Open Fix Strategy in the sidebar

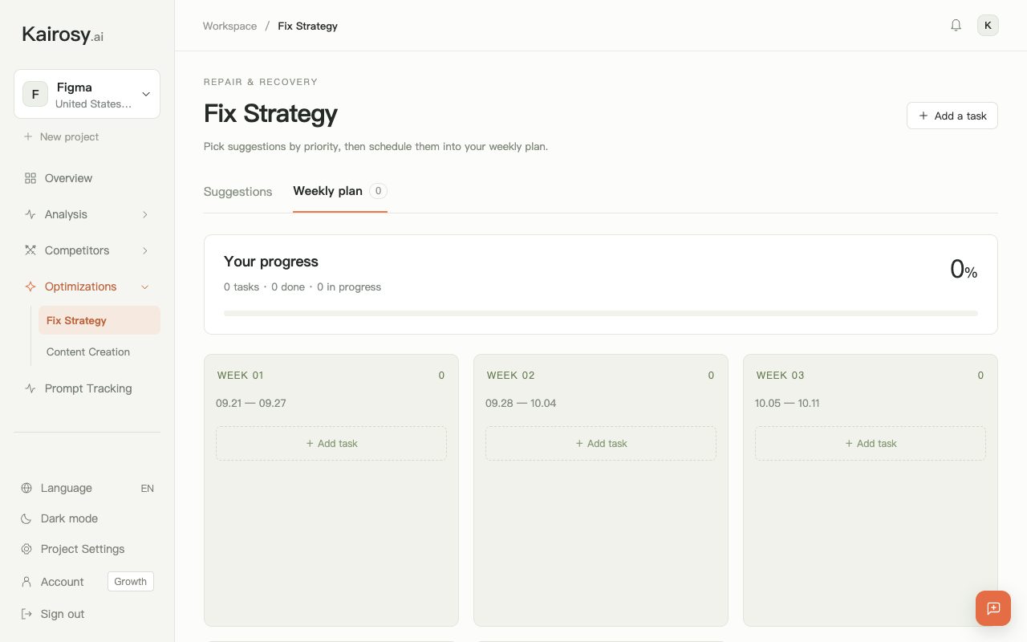(99, 320)
